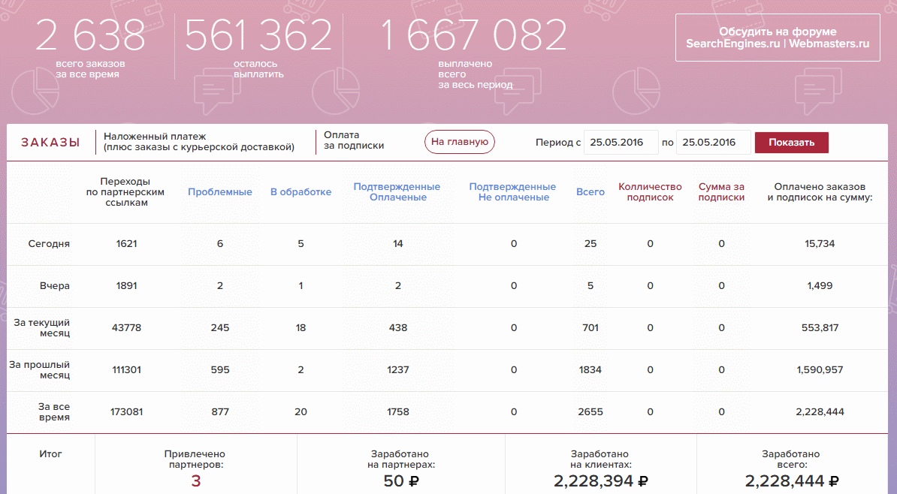The width and height of the screenshot is (897, 494).
Task: Click the 'Колличество подписок' column header
Action: coord(650,191)
